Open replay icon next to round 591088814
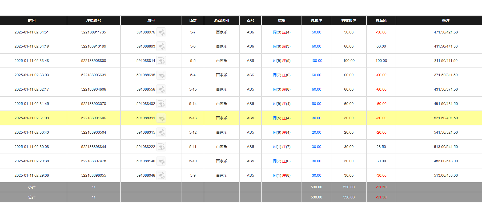The height and width of the screenshot is (212, 482). point(161,61)
